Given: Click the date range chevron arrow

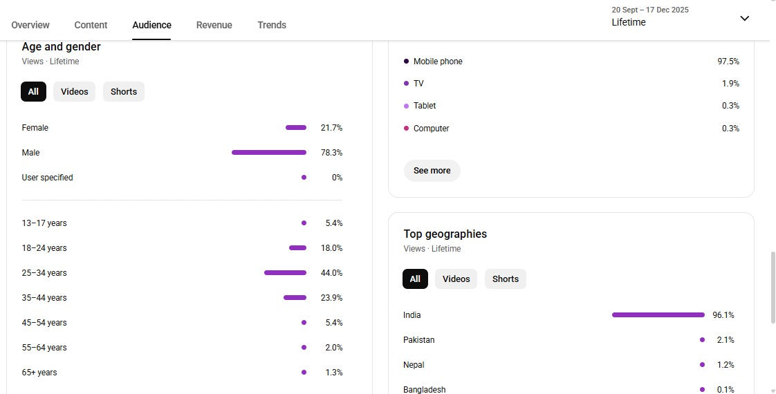Looking at the screenshot, I should pos(744,18).
